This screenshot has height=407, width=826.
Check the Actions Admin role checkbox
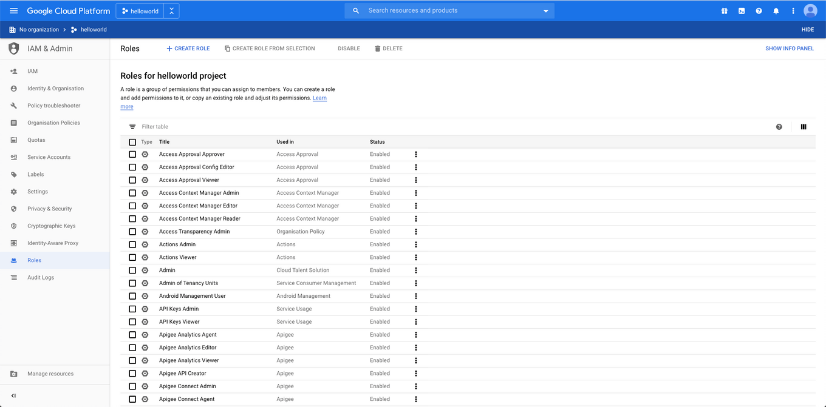[x=132, y=244]
